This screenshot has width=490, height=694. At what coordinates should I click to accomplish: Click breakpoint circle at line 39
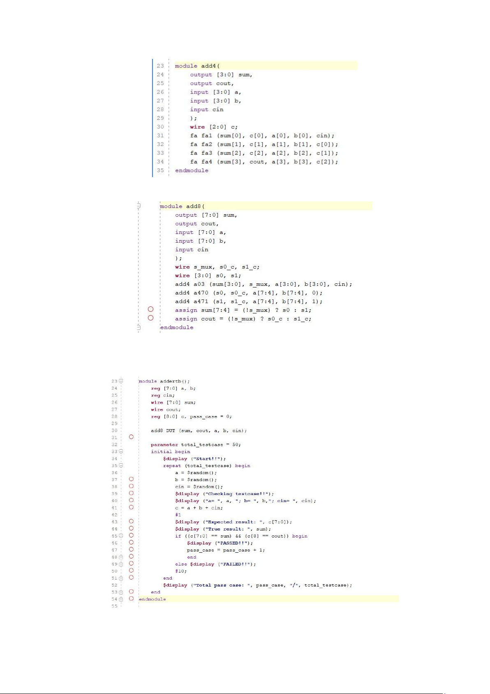point(131,493)
